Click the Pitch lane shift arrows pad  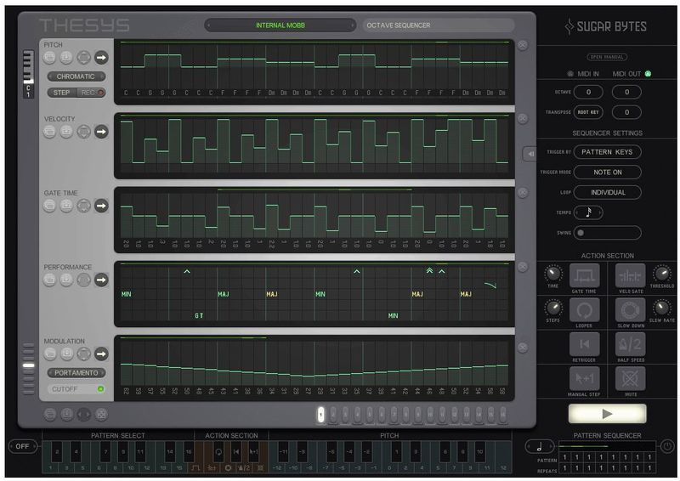[x=83, y=57]
